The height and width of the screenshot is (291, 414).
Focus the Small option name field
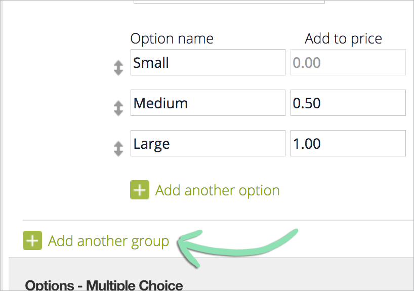click(208, 62)
